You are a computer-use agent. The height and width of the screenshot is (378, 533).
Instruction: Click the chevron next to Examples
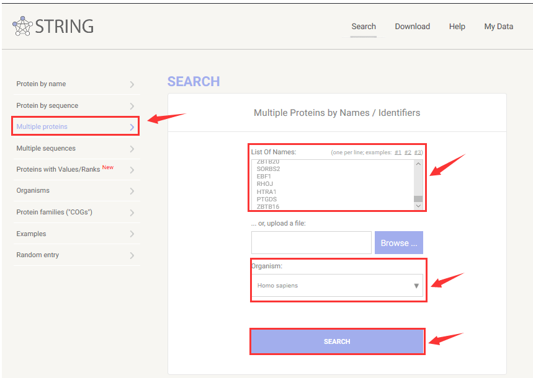tap(132, 234)
